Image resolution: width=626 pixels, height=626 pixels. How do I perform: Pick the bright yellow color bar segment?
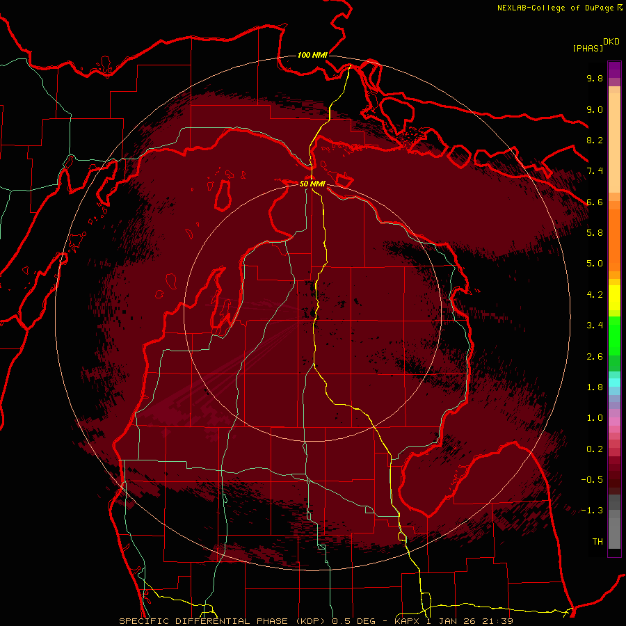[x=614, y=298]
